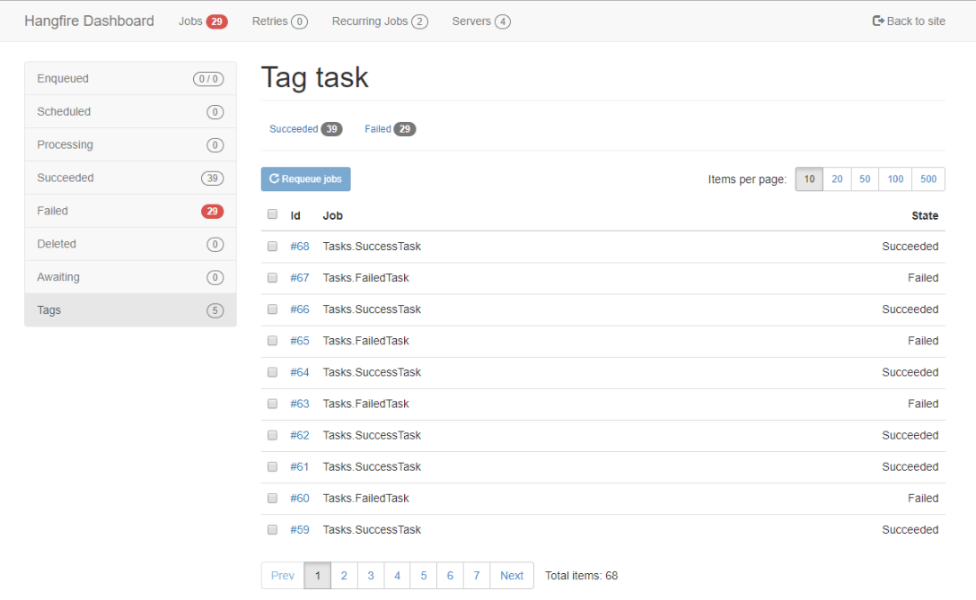Go to page 3 of results
976x600 pixels.
point(370,576)
